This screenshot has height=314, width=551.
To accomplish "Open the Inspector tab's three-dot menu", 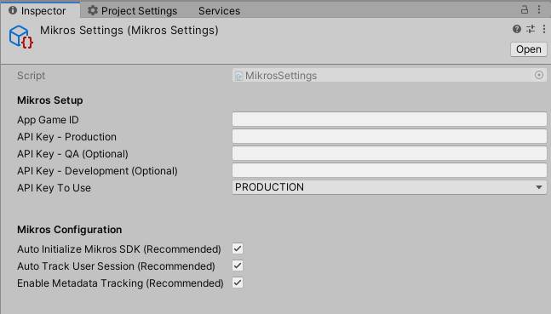I will point(539,9).
